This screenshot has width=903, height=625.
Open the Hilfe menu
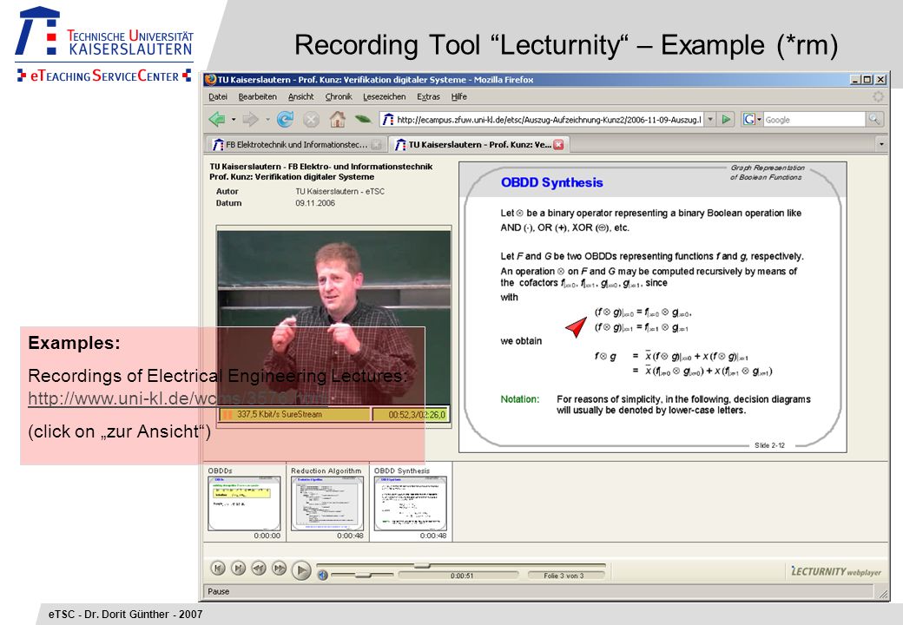459,96
